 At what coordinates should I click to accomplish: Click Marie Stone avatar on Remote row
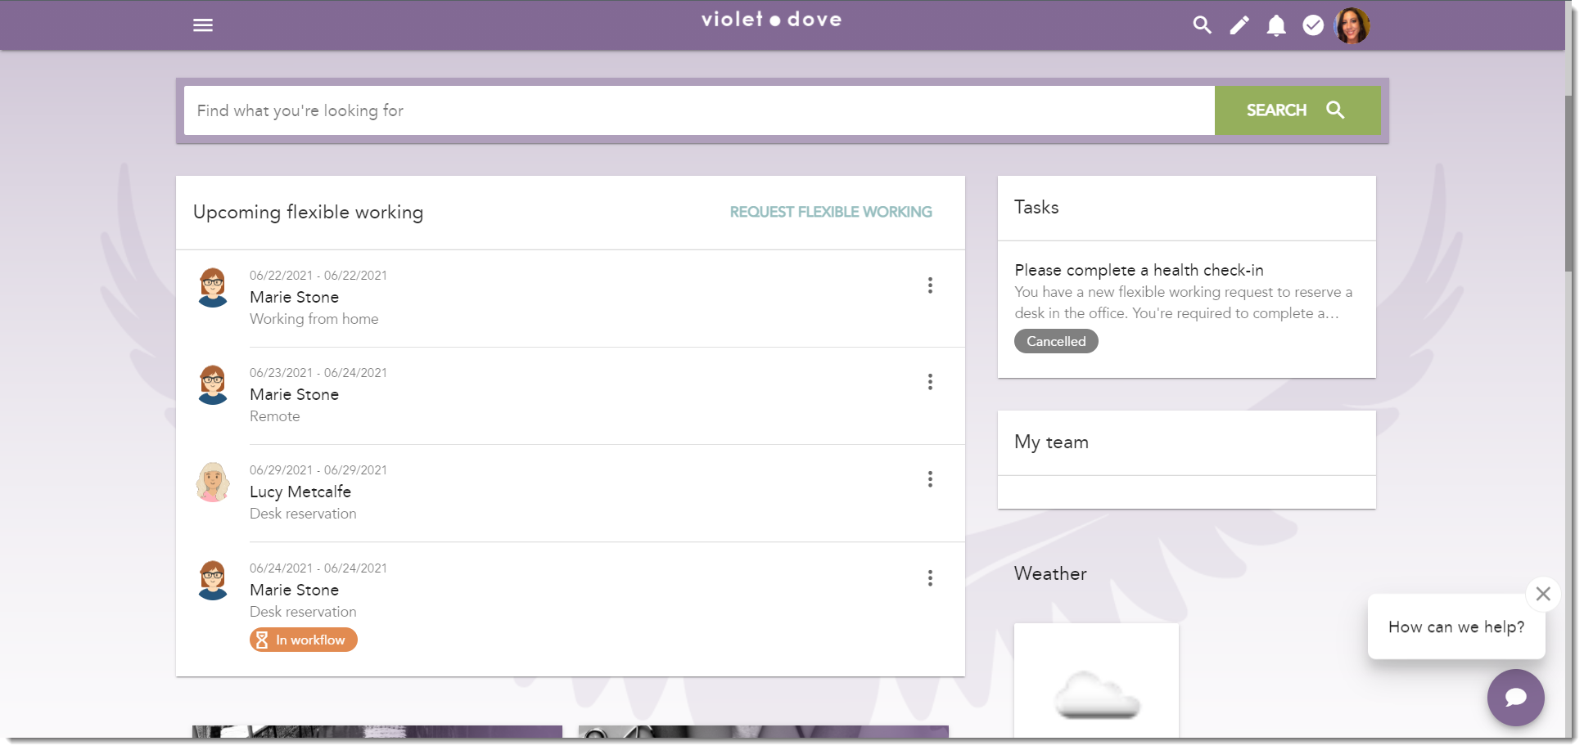[213, 385]
